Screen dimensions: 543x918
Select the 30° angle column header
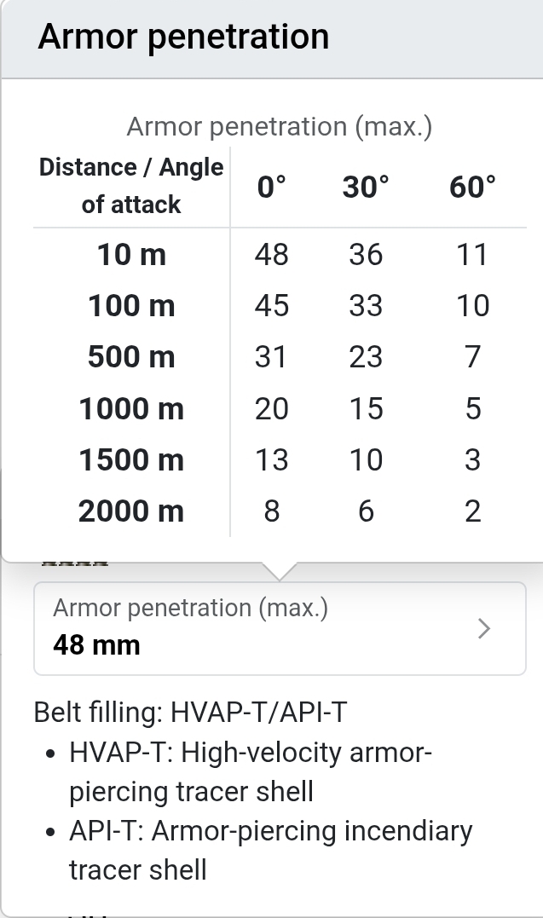(366, 187)
